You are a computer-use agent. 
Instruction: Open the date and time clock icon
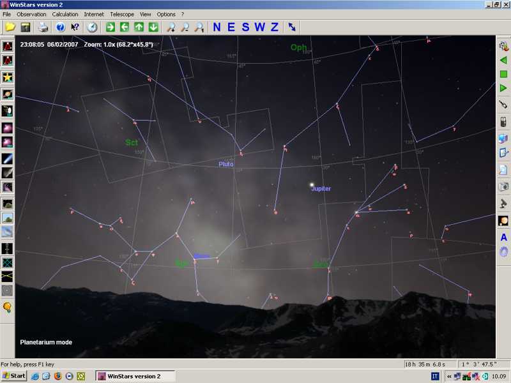pos(92,27)
